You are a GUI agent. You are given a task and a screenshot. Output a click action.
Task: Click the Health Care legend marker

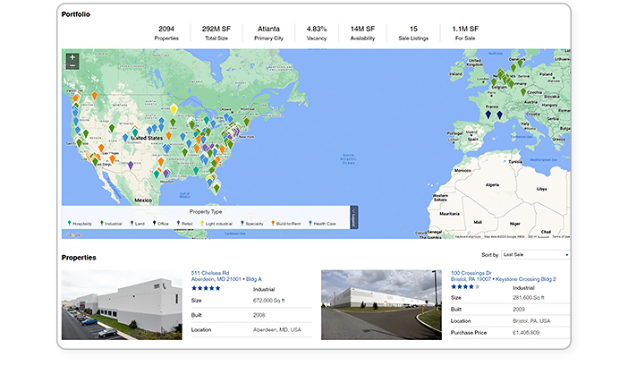pos(310,223)
